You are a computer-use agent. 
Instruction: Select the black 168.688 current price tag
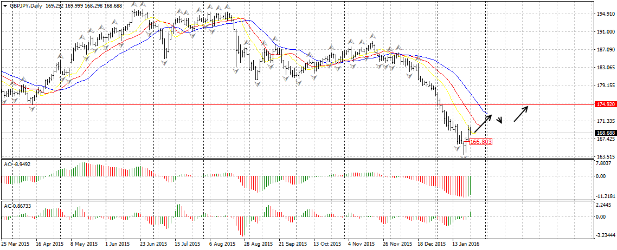(x=605, y=133)
